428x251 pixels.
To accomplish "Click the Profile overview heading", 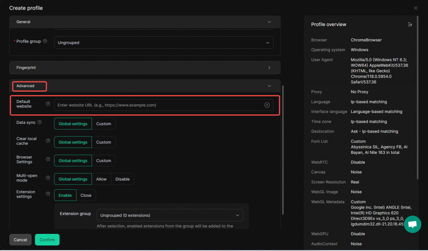I will point(329,25).
